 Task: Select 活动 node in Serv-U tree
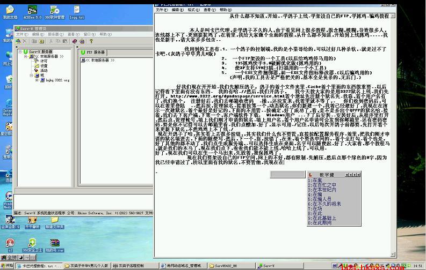click(44, 70)
